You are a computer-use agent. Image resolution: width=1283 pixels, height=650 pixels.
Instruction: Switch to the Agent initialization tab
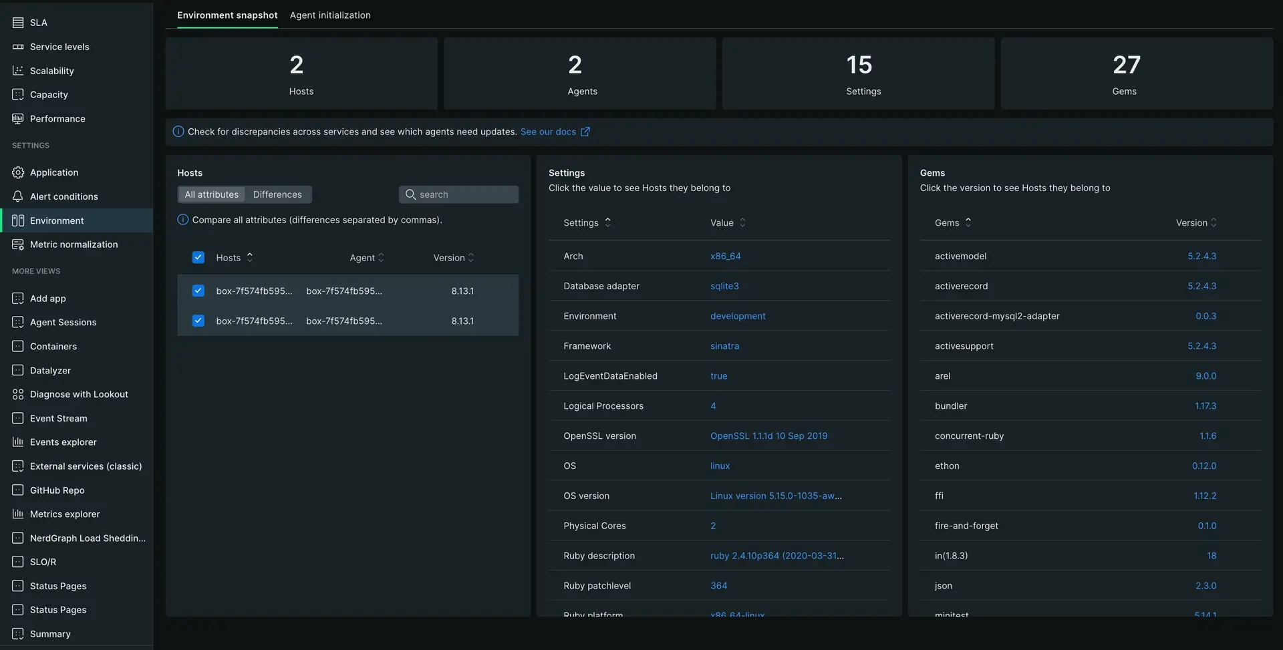tap(330, 15)
